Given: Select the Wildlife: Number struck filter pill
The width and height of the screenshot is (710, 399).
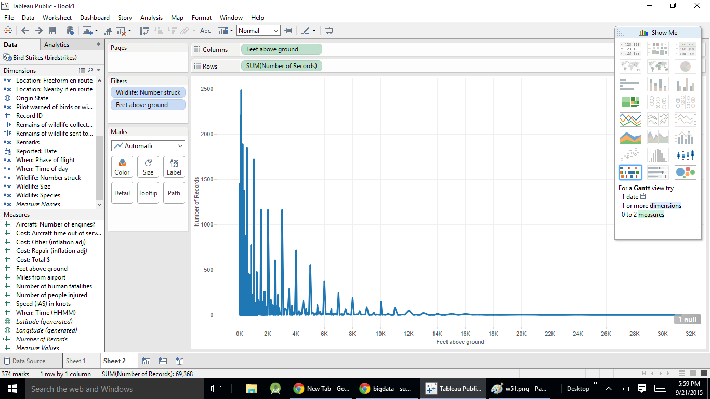Looking at the screenshot, I should 148,92.
